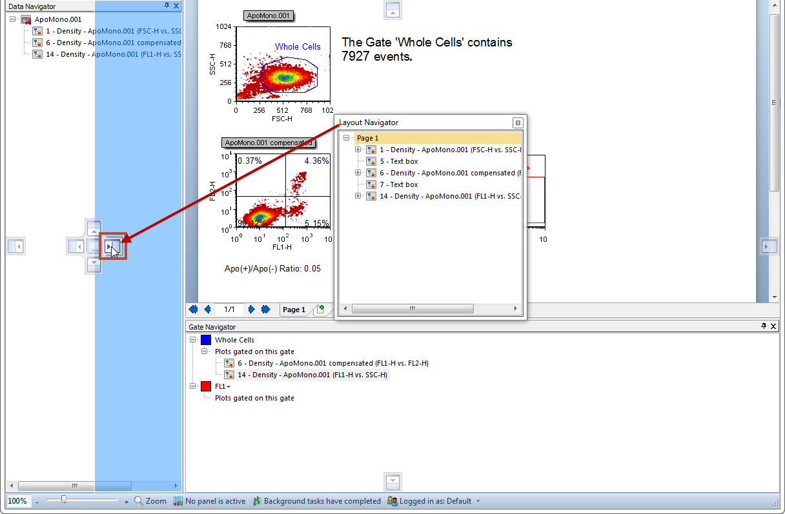Click the dock-right guide in the docking diamond
Screen dimensions: 785x514
pyautogui.click(x=112, y=246)
